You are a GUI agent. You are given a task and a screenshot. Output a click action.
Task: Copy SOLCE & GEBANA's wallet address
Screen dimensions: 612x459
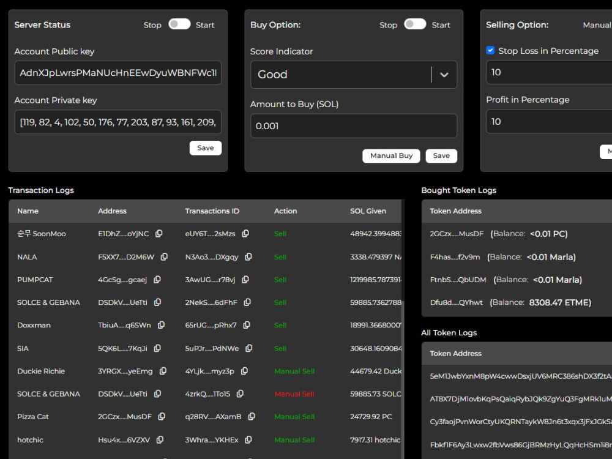[x=159, y=302]
